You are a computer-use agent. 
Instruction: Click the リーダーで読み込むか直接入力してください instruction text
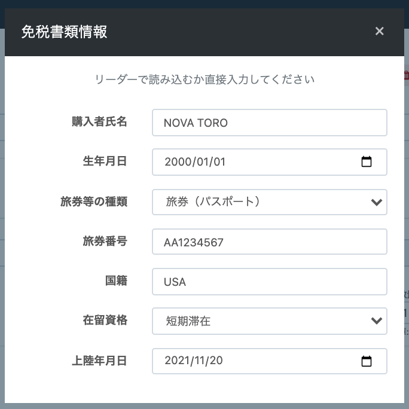[x=204, y=79]
